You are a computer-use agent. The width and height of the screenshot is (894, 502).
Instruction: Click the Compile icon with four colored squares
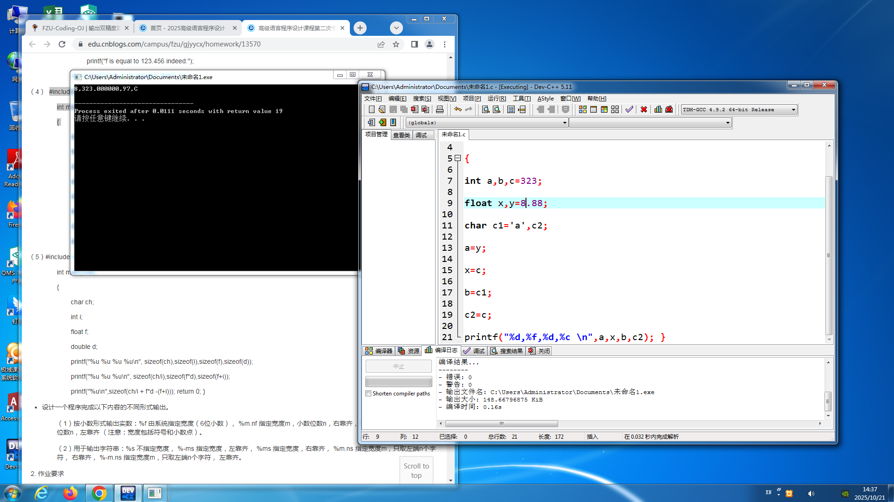[583, 109]
